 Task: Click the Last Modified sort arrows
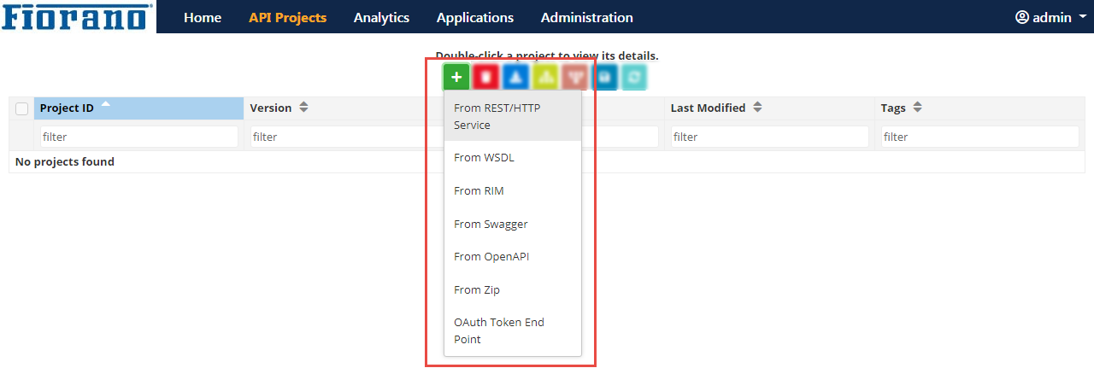click(x=757, y=108)
